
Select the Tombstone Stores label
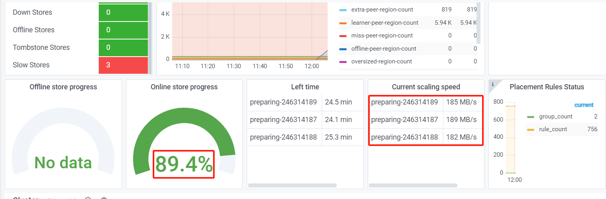(x=41, y=47)
